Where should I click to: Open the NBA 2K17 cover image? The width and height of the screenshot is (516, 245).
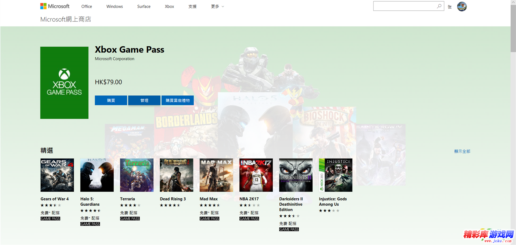[x=256, y=175]
